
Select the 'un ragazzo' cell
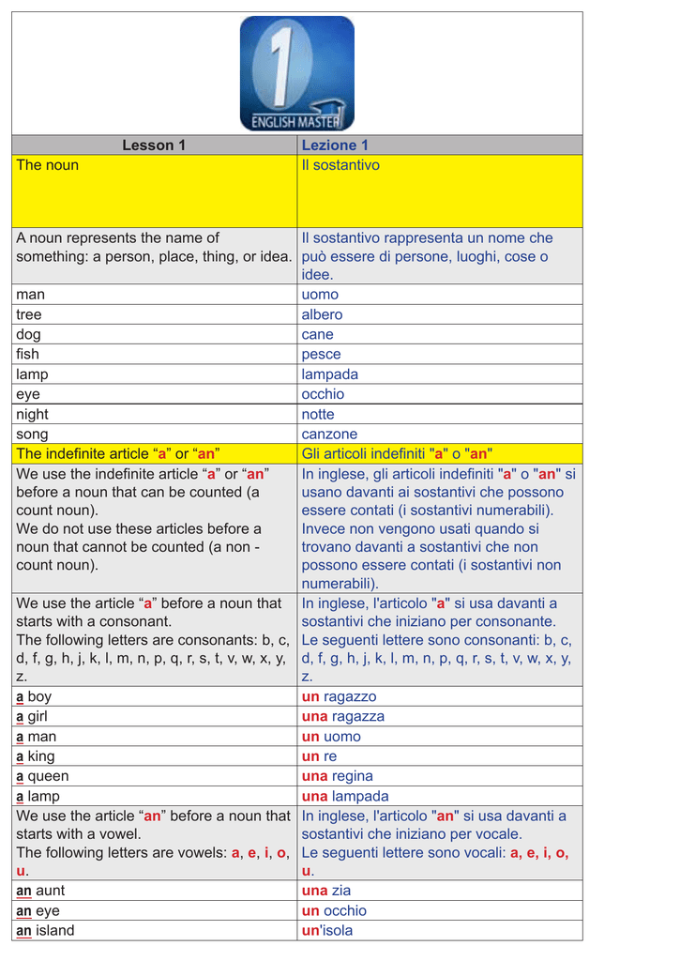[440, 697]
